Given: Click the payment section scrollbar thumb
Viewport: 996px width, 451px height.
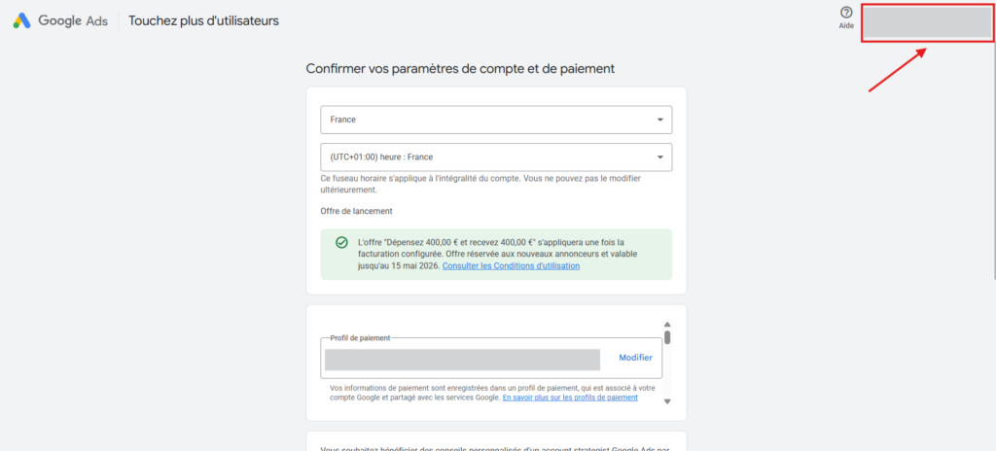Looking at the screenshot, I should 667,337.
